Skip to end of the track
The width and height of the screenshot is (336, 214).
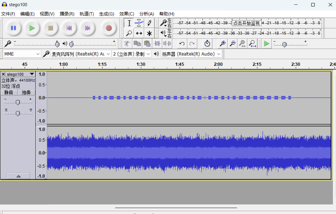(87, 28)
